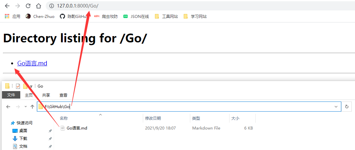
Task: Open the Chen-Zhuo bookmark
Action: 40,17
